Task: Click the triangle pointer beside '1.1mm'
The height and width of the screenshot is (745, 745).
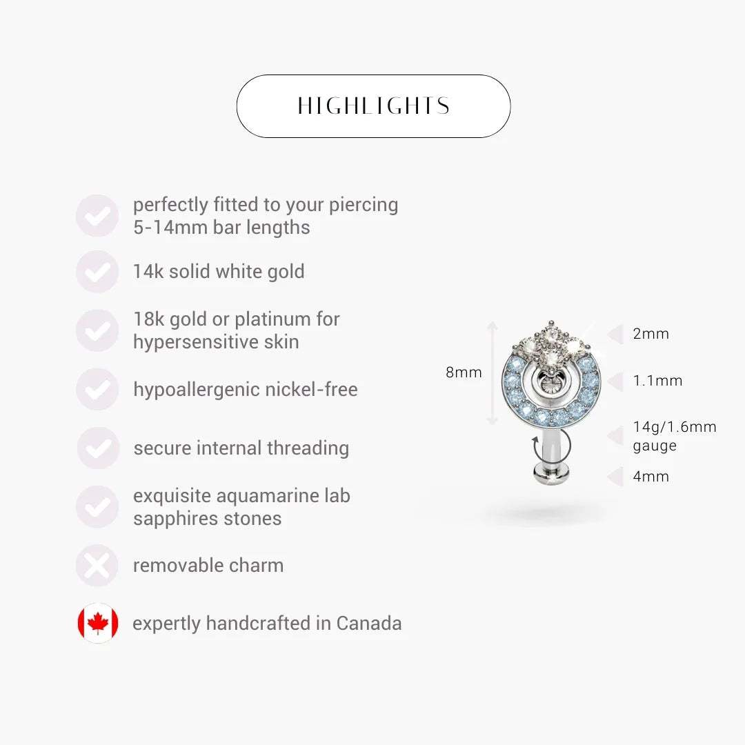Action: click(x=615, y=381)
